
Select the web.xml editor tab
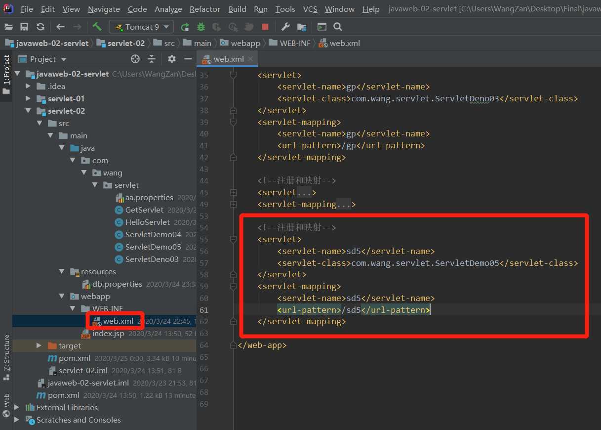point(228,59)
